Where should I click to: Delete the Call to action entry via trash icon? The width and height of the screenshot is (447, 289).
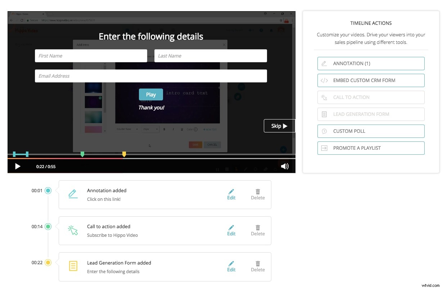tap(258, 228)
